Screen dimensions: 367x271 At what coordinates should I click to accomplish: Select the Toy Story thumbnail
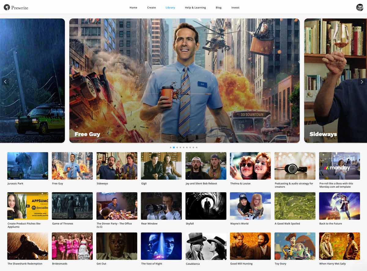click(295, 246)
